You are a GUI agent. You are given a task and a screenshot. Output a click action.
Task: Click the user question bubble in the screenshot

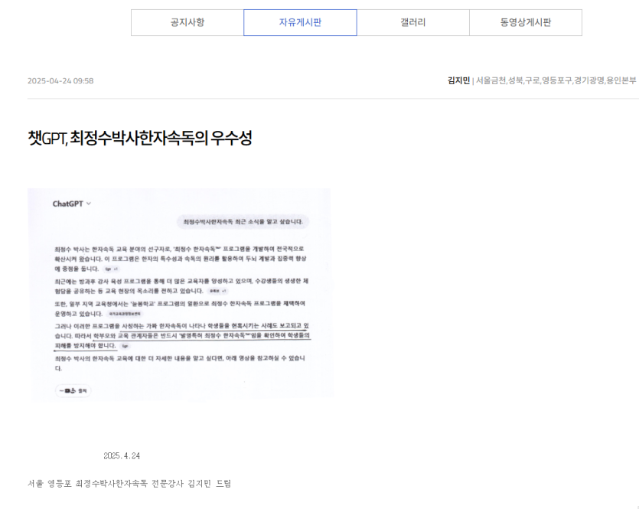243,222
